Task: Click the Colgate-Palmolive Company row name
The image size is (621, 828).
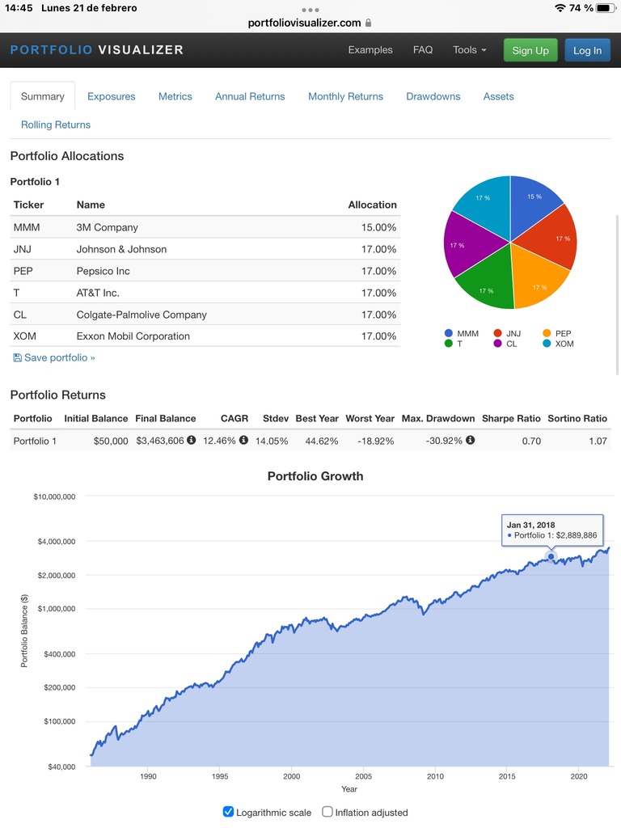Action: click(142, 315)
